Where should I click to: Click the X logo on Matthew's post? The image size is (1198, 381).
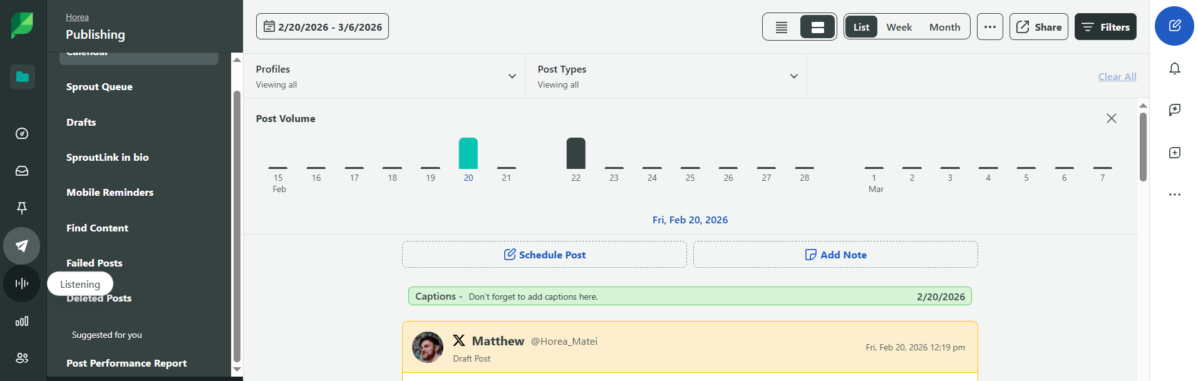point(459,340)
